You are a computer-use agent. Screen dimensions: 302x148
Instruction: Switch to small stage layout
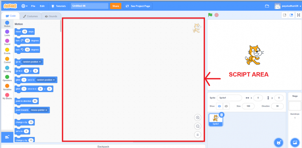[x=285, y=15]
